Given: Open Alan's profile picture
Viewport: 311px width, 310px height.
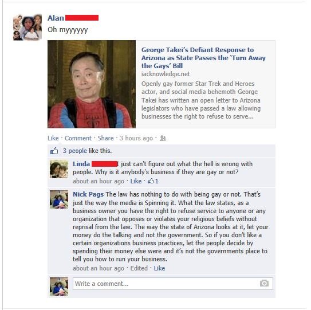Looking at the screenshot, I should (27, 27).
